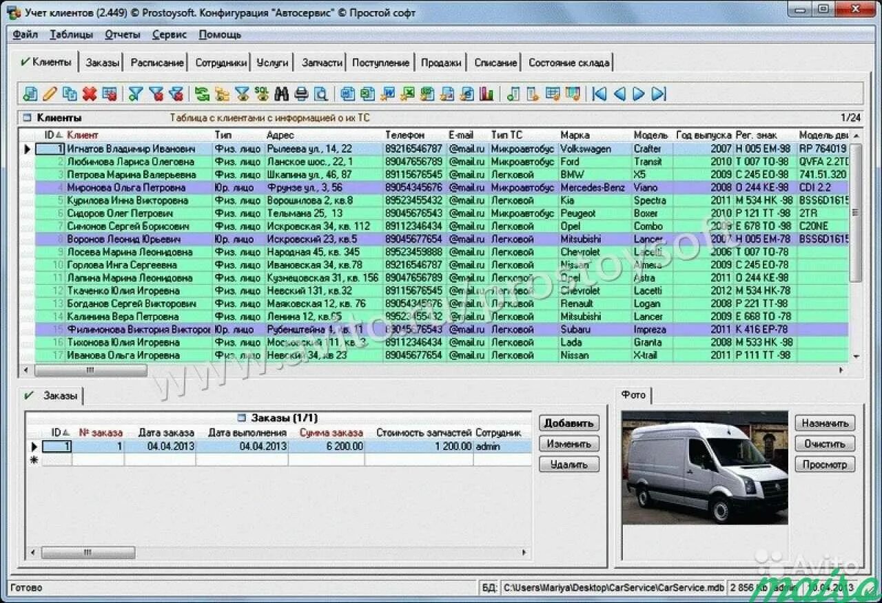Click the add new record icon
This screenshot has width=882, height=603.
click(30, 94)
